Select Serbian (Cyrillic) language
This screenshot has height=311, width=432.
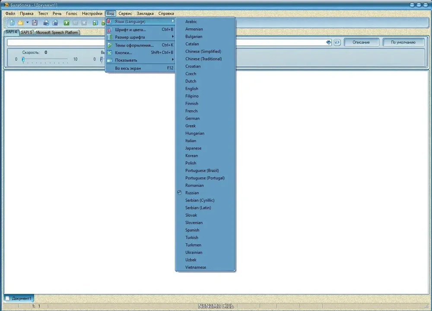pos(205,200)
